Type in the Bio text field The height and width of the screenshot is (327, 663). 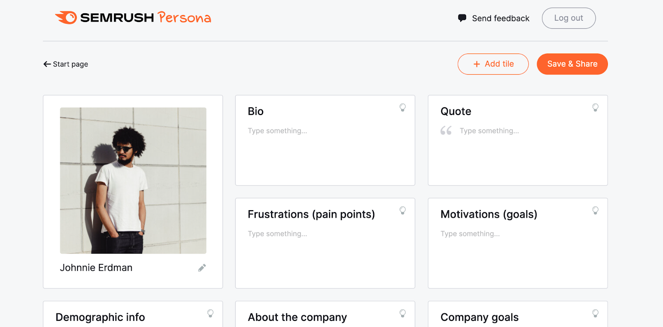(x=278, y=131)
